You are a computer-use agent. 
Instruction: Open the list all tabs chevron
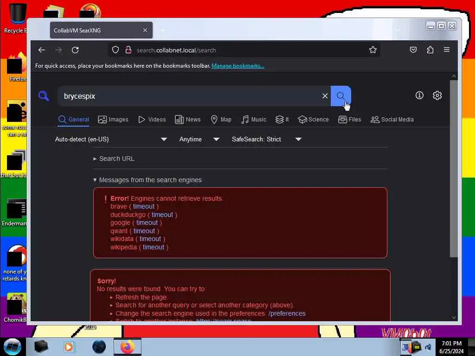coord(398,30)
